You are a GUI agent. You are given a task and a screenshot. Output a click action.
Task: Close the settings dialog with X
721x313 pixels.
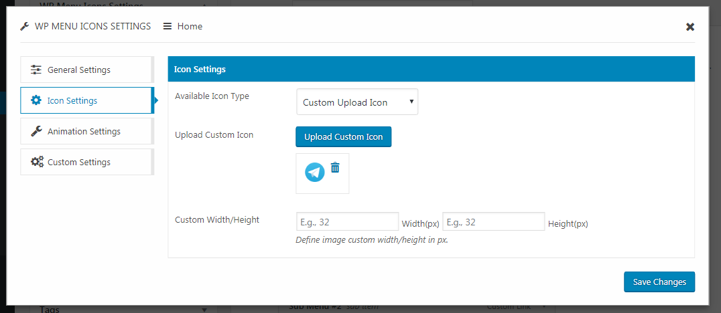pyautogui.click(x=690, y=27)
